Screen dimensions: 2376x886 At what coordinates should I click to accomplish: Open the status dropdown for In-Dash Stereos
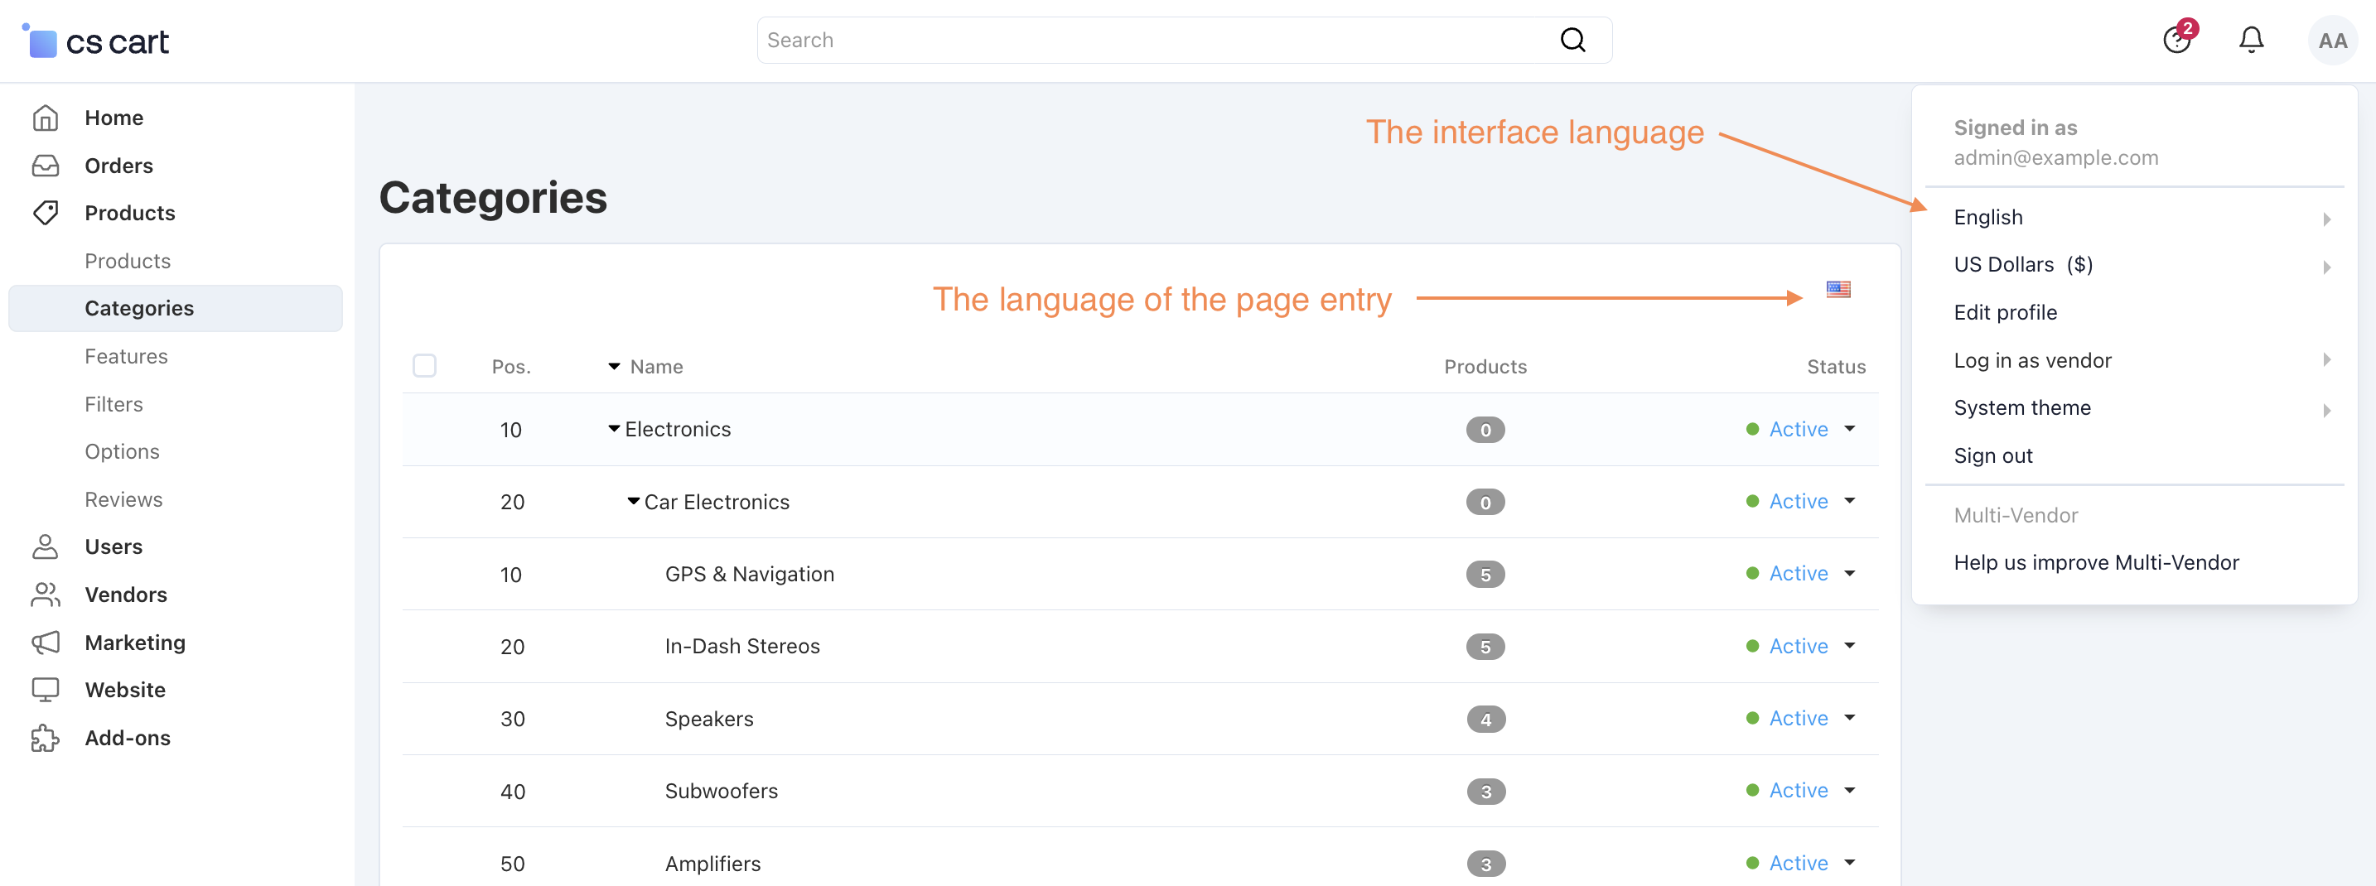1849,647
